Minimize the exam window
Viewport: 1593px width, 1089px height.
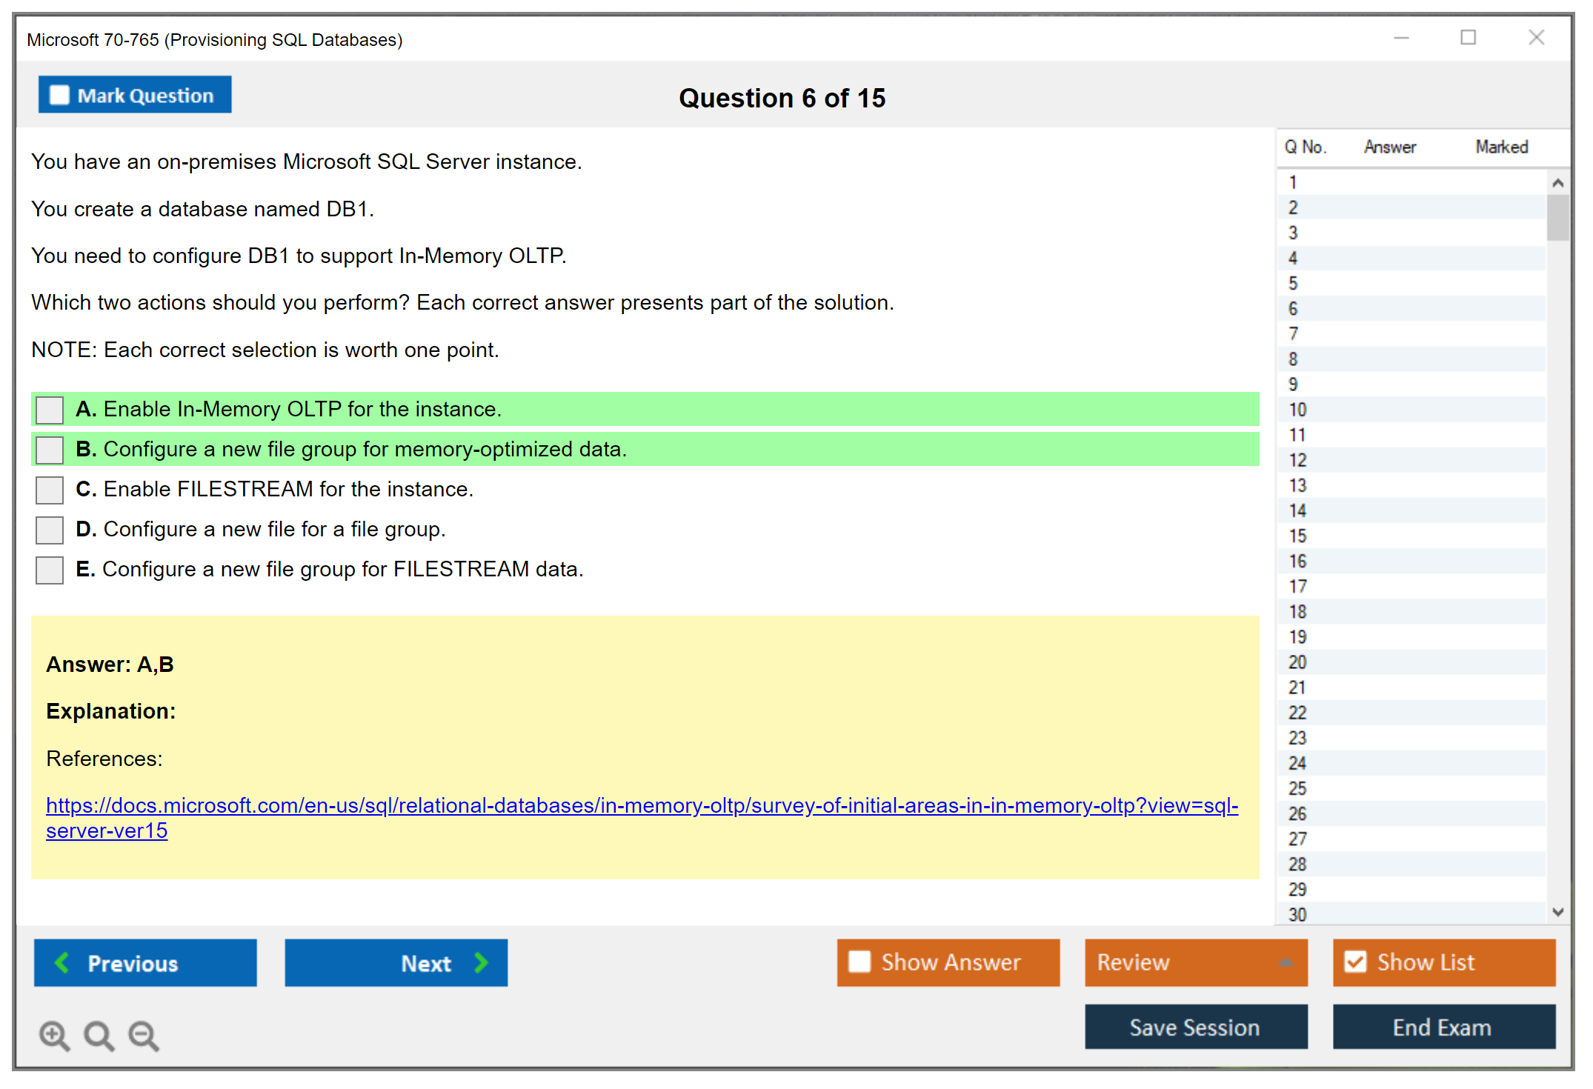tap(1401, 38)
